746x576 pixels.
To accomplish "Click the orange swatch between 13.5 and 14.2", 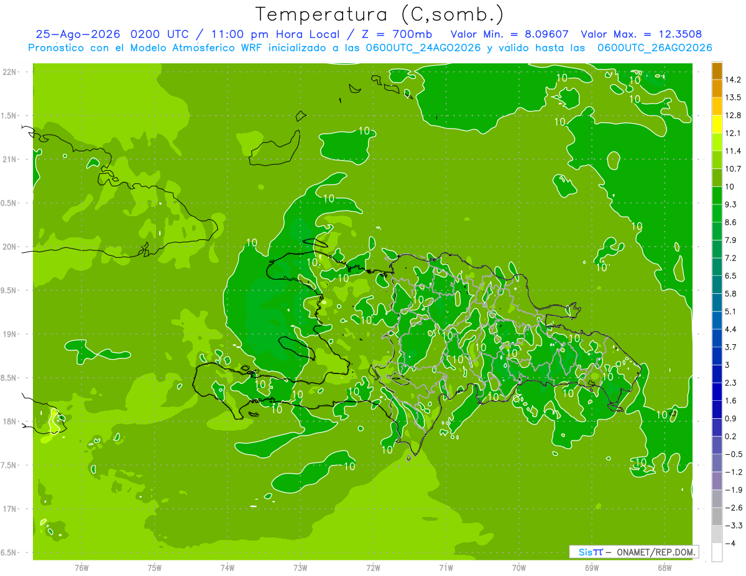I will pyautogui.click(x=716, y=89).
